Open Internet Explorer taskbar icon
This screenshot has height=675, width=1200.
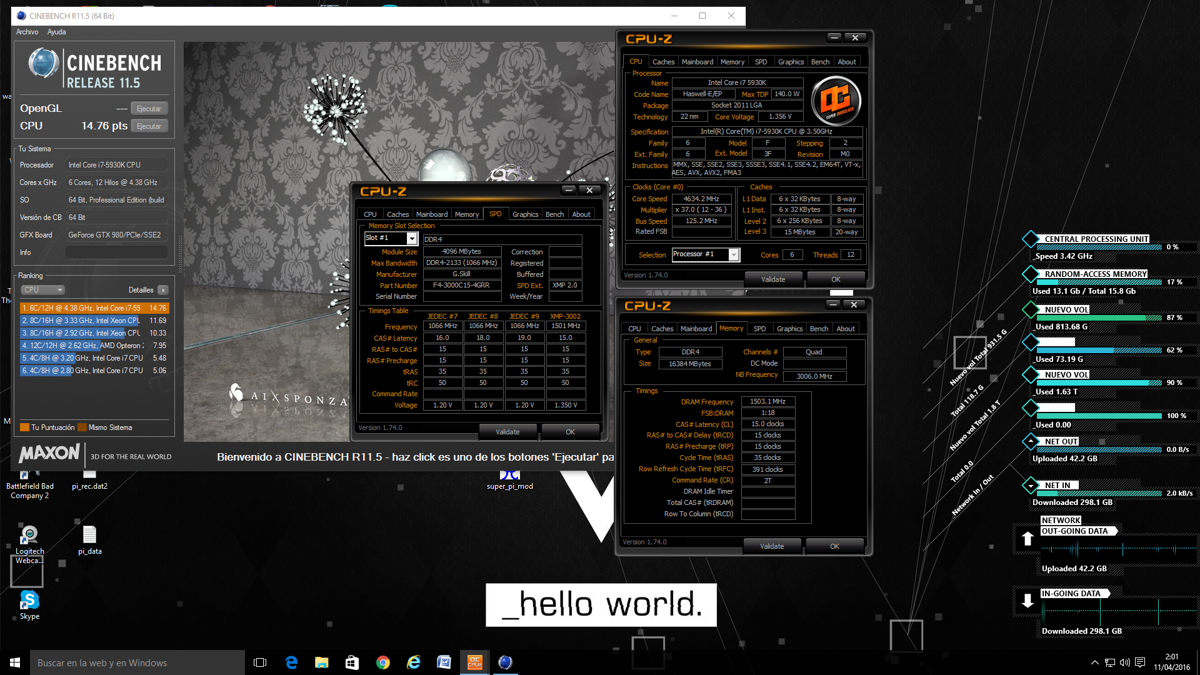413,662
